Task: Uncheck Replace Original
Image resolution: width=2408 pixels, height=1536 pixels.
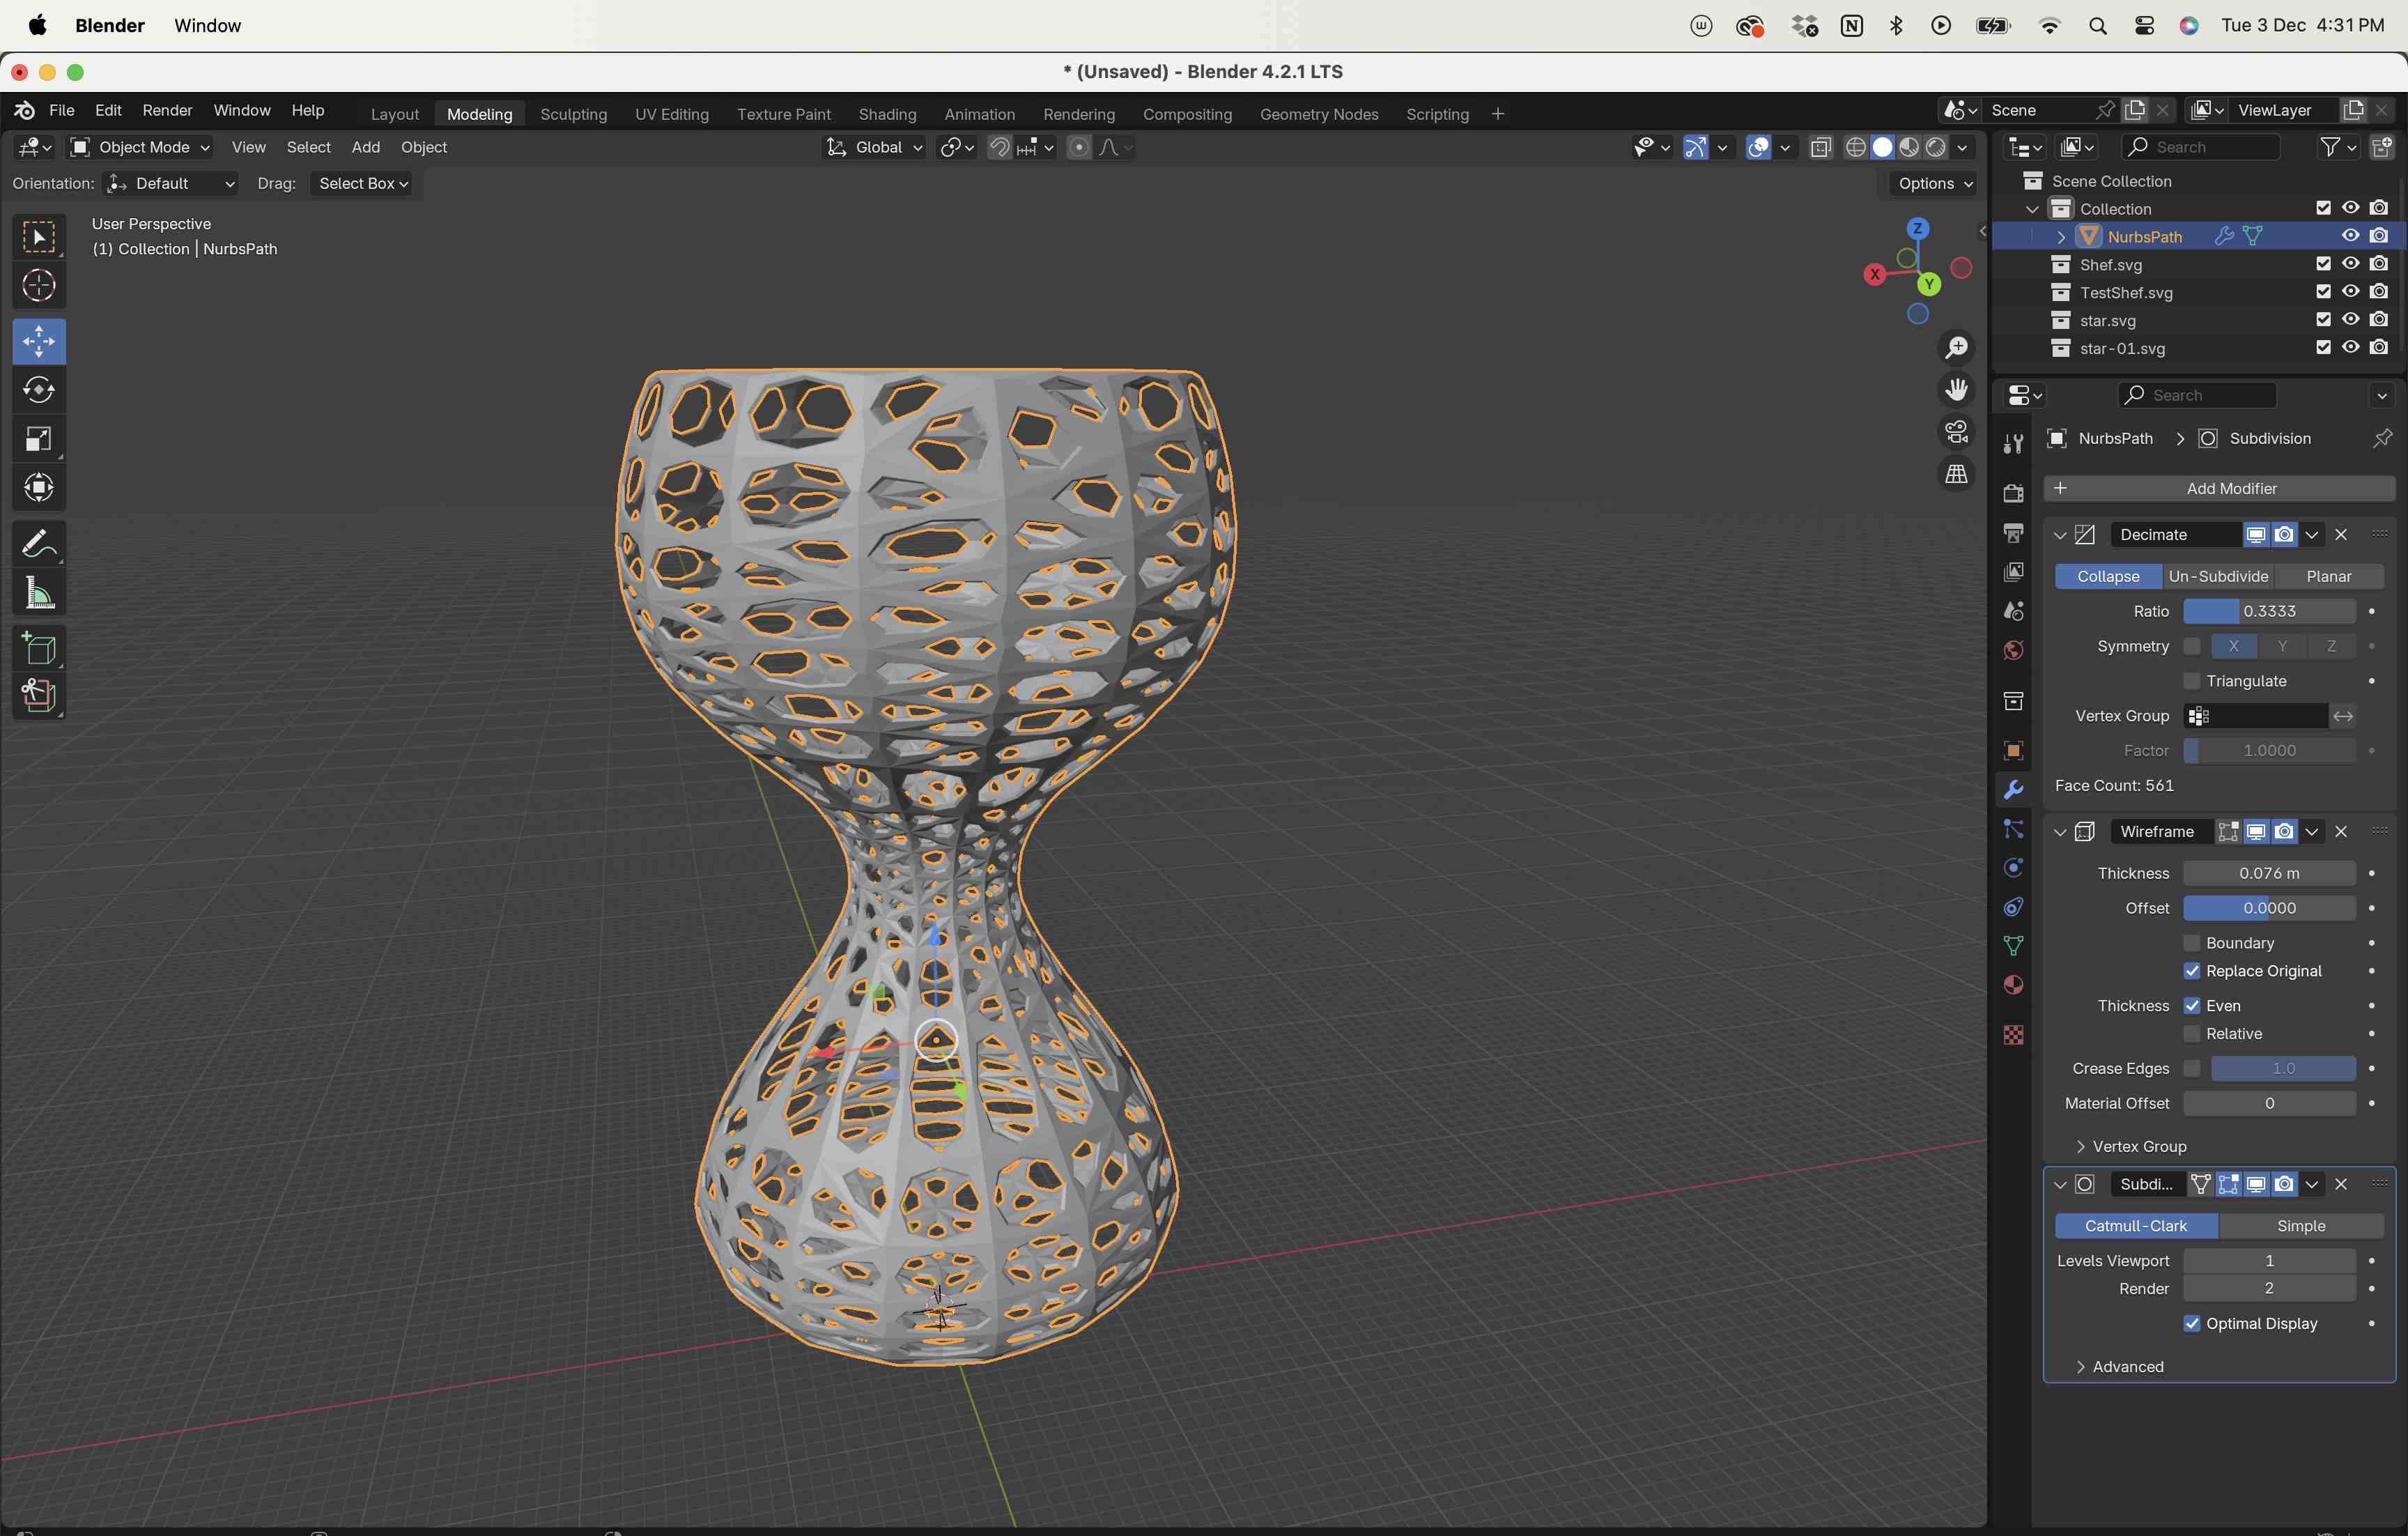Action: click(2191, 971)
